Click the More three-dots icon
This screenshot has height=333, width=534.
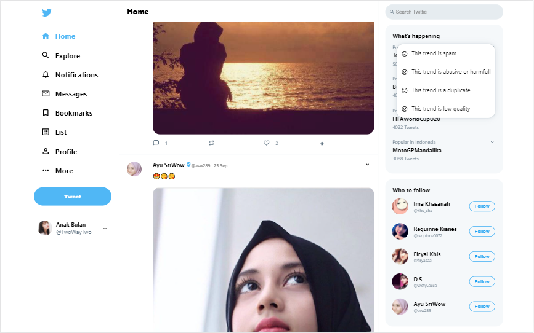46,170
